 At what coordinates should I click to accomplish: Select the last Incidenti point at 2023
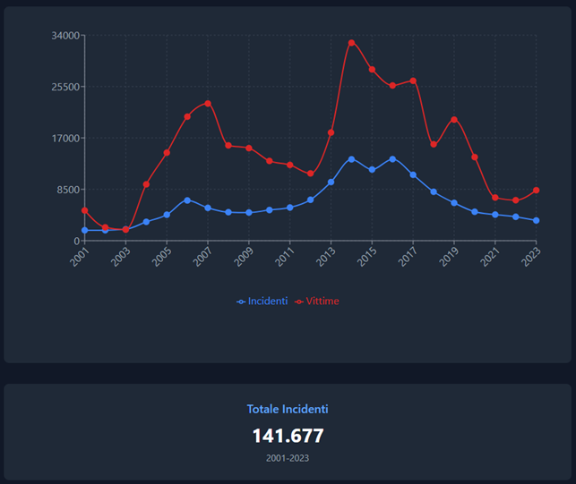point(537,220)
